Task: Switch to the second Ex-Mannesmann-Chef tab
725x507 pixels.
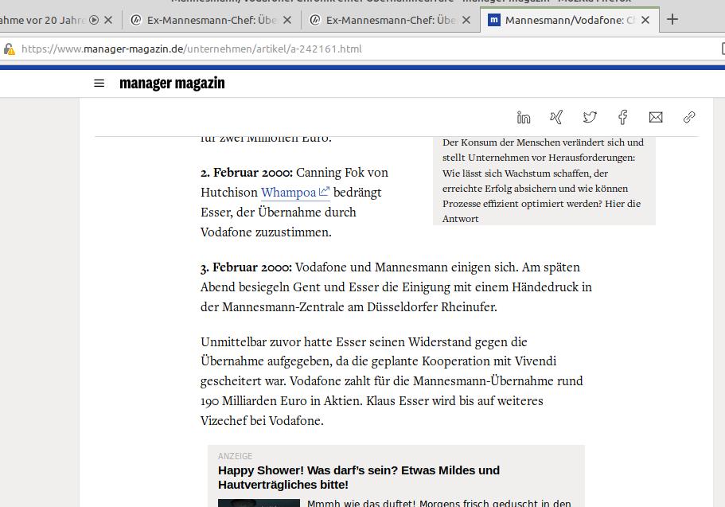Action: coord(391,21)
